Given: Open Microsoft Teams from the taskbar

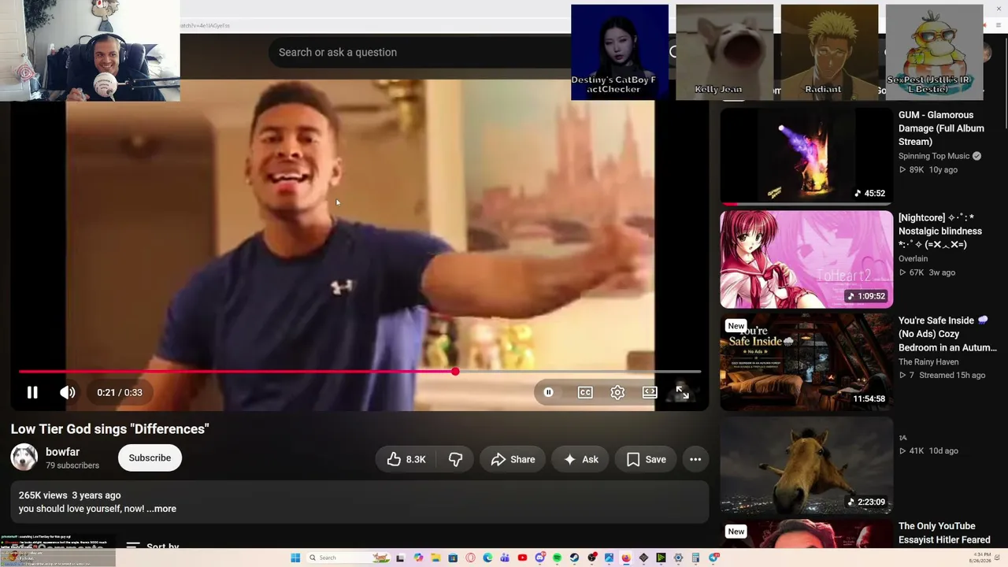Looking at the screenshot, I should [x=505, y=558].
